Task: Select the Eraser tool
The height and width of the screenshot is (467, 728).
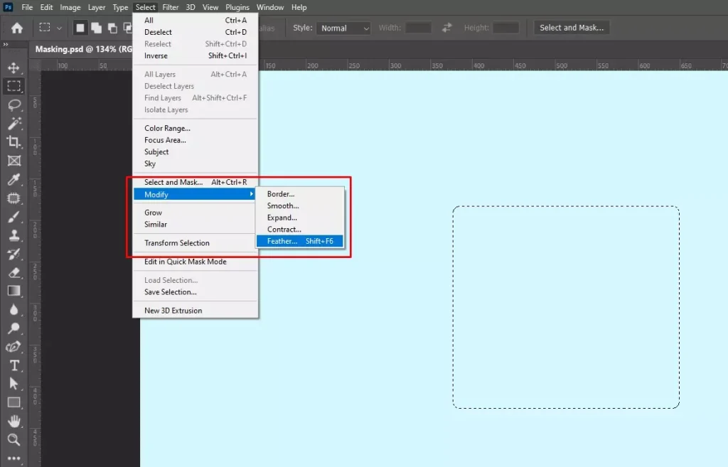Action: 14,272
